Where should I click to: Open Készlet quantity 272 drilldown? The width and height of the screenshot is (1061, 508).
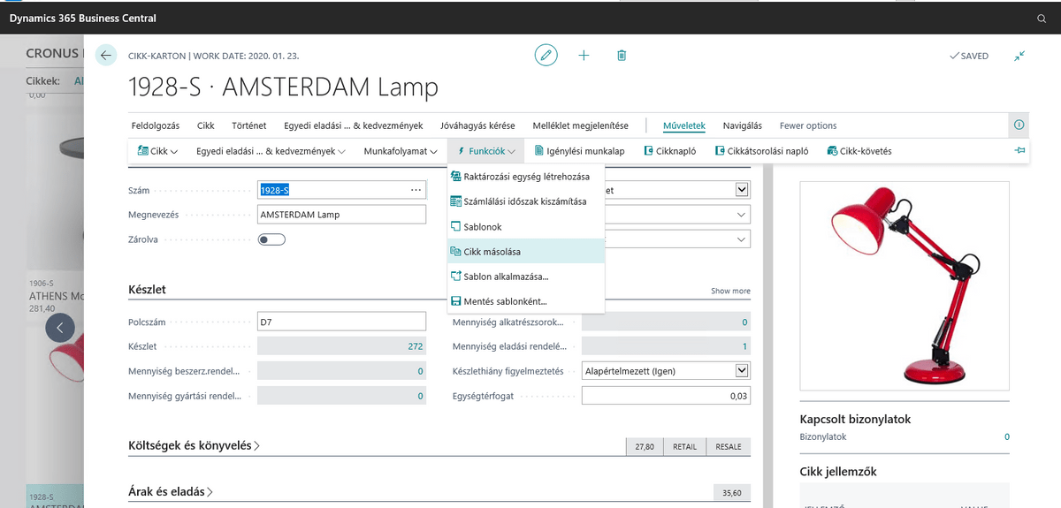(341, 346)
